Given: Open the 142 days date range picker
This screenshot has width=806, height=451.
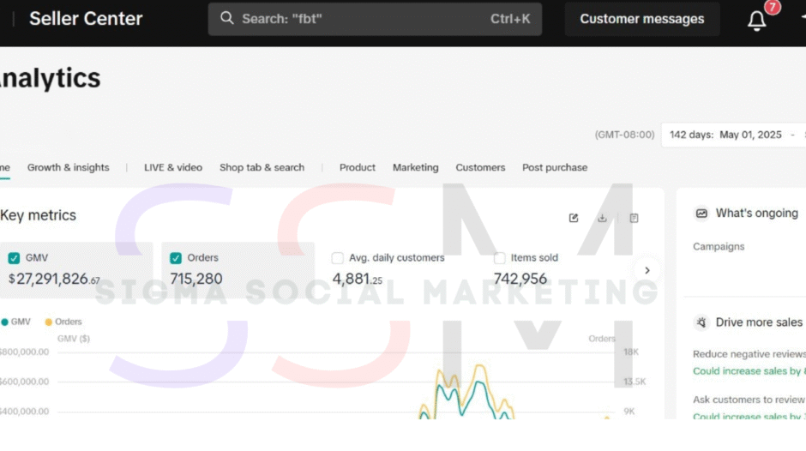Looking at the screenshot, I should 729,135.
